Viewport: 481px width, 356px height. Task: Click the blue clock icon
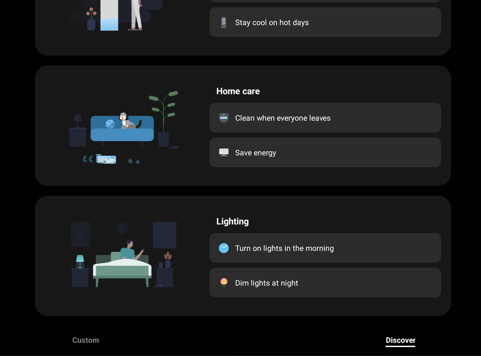224,248
